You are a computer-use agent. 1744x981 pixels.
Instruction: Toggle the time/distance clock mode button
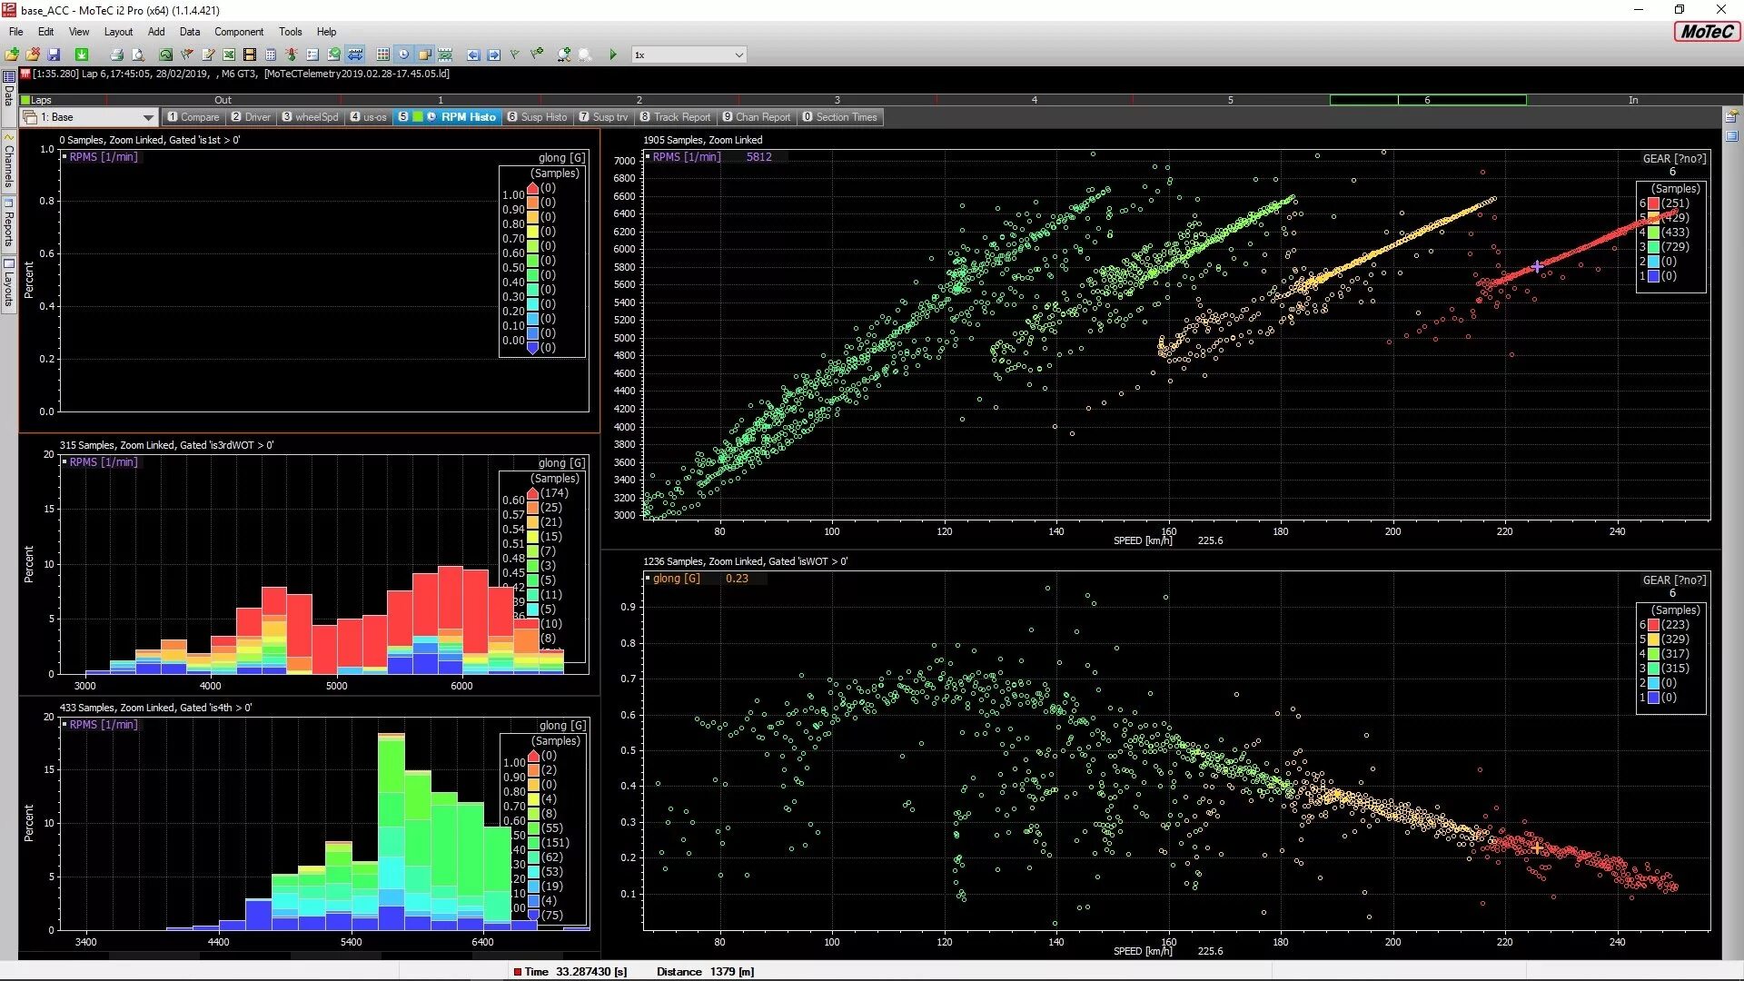point(403,54)
